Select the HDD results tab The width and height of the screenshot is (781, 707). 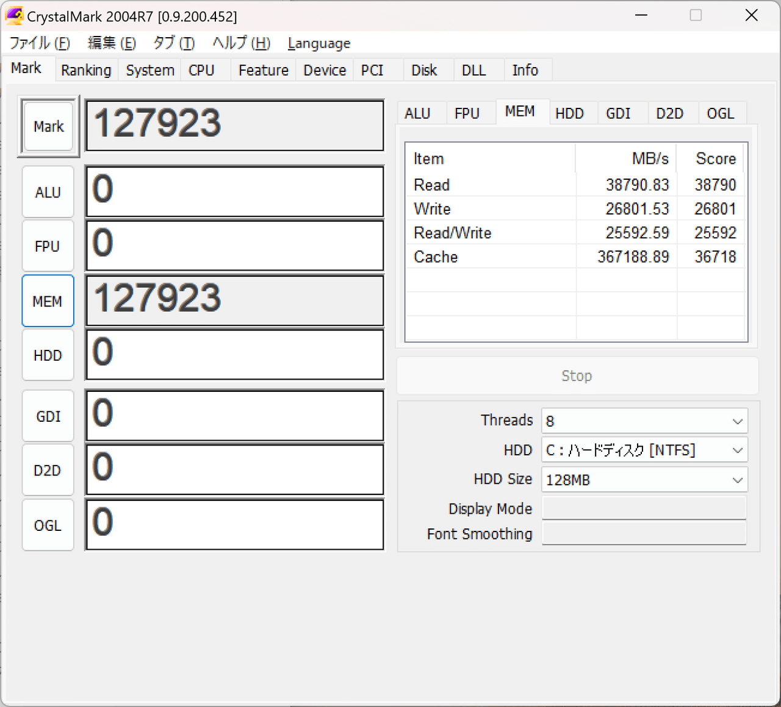tap(569, 113)
